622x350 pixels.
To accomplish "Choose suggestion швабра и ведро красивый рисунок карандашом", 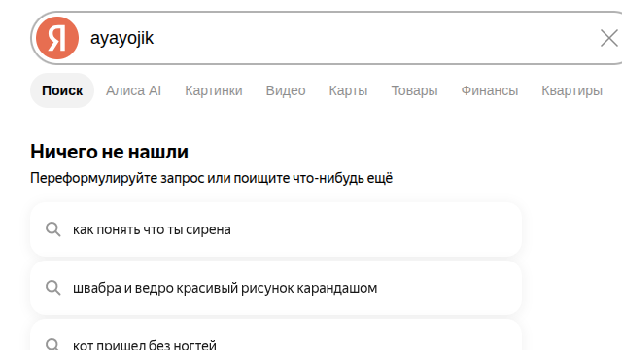I will coord(276,288).
